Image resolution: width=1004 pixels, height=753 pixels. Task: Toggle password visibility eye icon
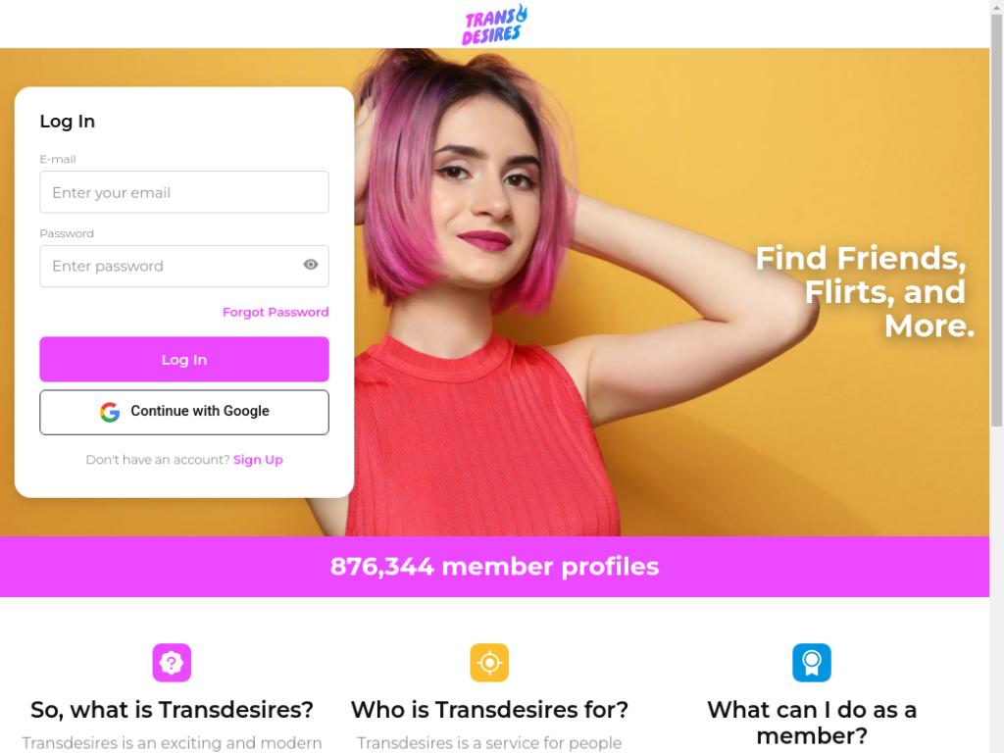coord(311,265)
